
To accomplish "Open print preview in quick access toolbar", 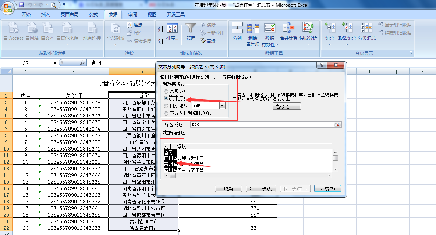I will coord(53,5).
